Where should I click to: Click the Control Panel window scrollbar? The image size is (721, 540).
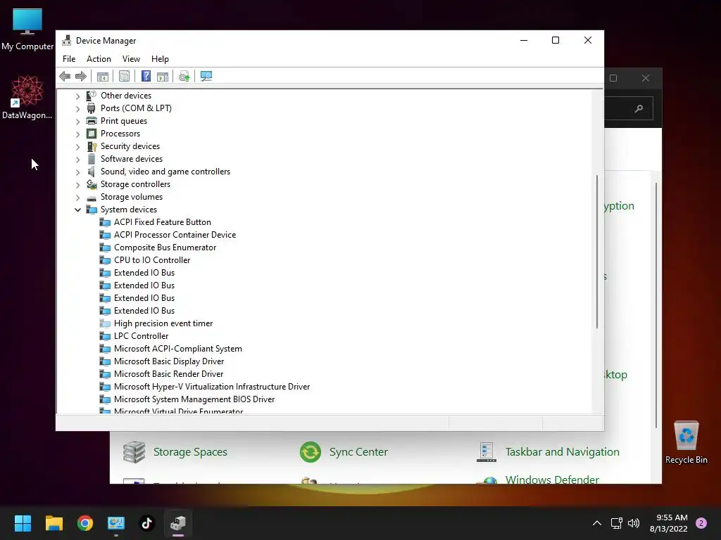pos(656,305)
